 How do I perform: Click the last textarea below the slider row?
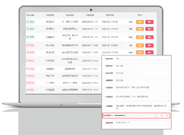[x=142, y=124]
